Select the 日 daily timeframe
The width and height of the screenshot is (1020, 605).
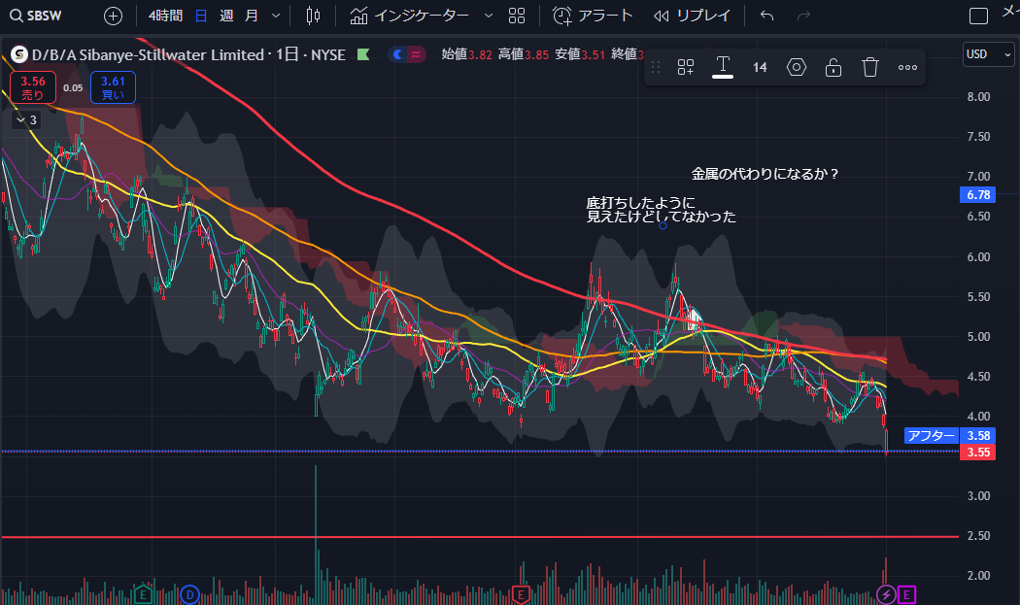(x=201, y=16)
